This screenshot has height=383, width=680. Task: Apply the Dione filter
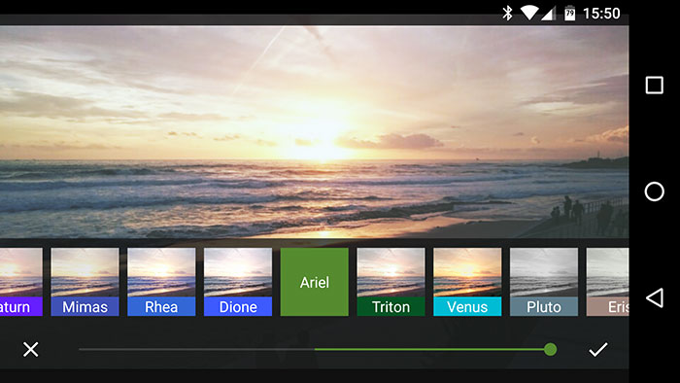(238, 282)
